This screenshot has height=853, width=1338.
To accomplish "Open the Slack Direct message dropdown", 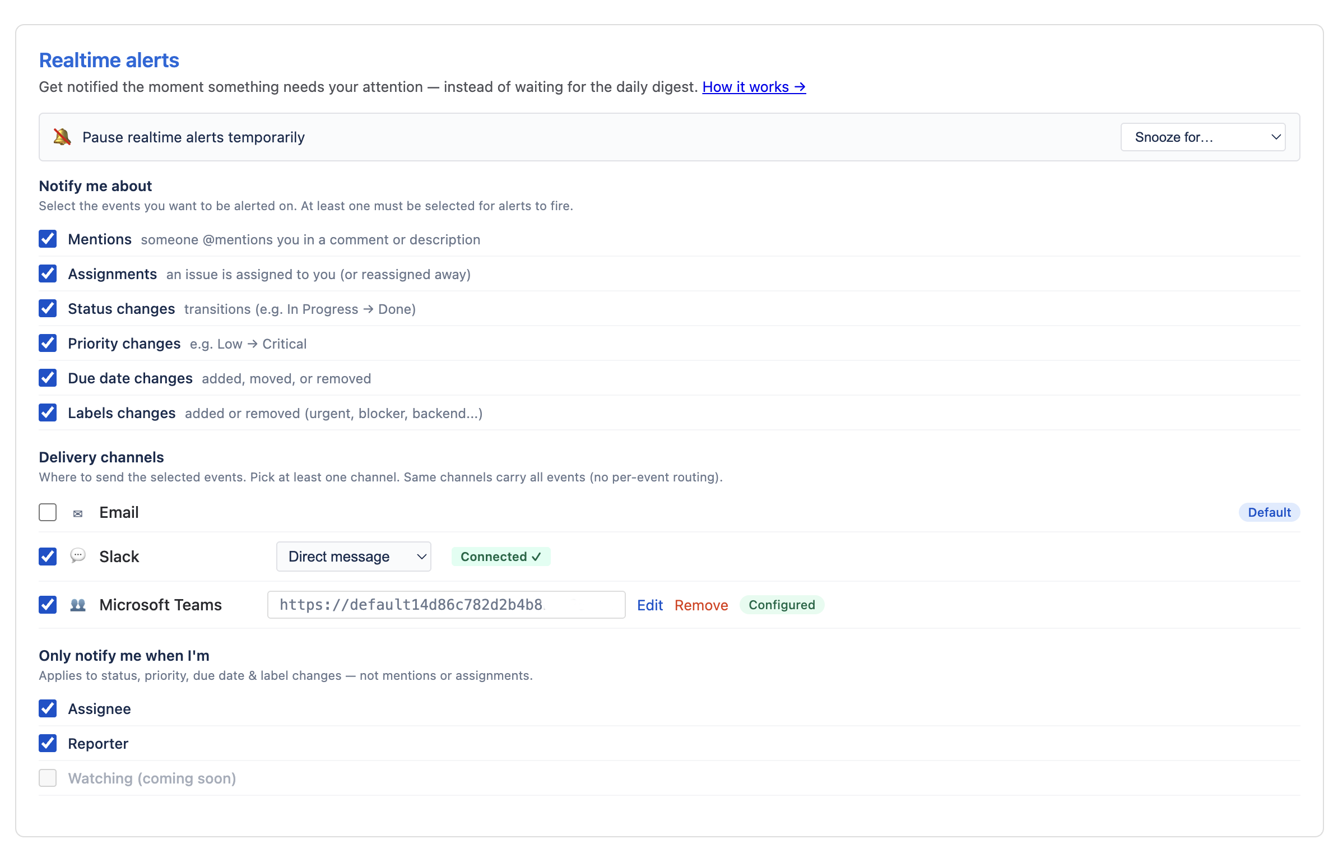I will tap(354, 557).
